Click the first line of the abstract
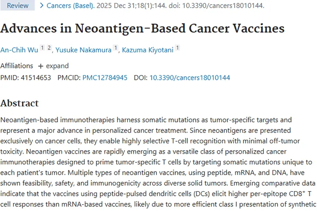Screen dimensions: 317x211 click(x=146, y=120)
